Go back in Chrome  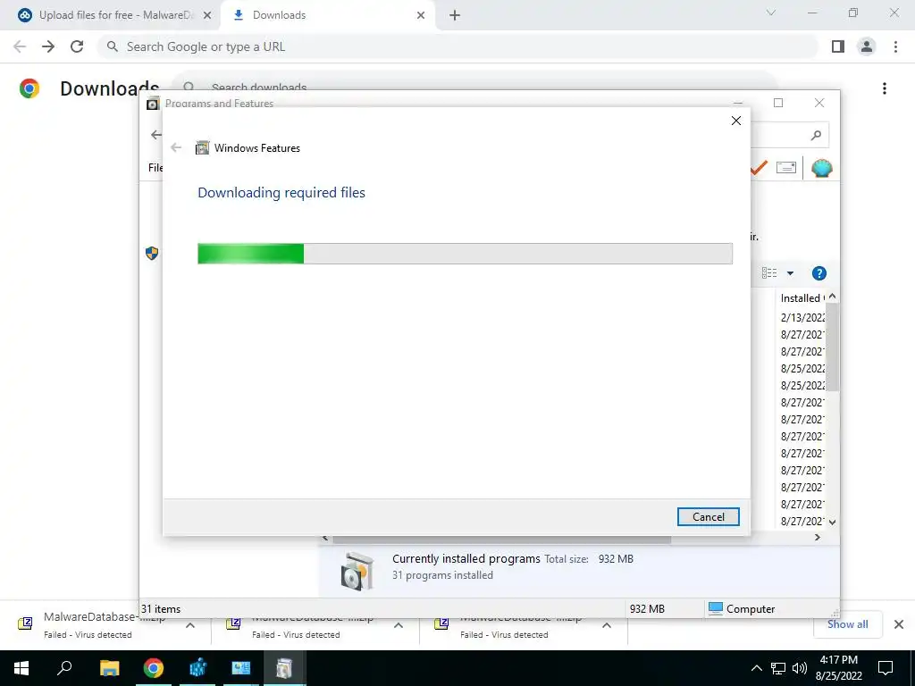20,46
